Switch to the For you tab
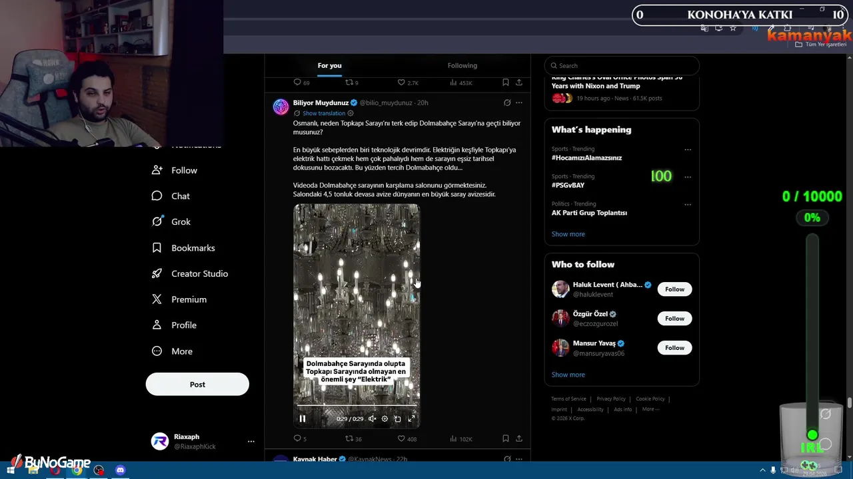Viewport: 853px width, 479px height. click(x=329, y=65)
